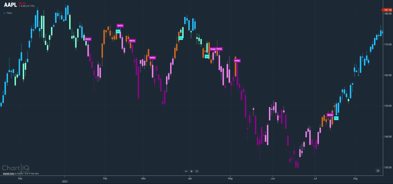The height and width of the screenshot is (184, 393).
Task: Click the topmost NoGo marker in February
Action: [x=120, y=26]
